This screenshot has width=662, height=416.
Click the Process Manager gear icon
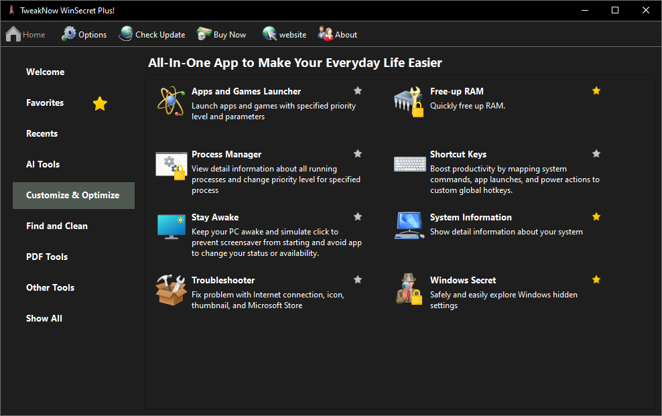pyautogui.click(x=170, y=165)
